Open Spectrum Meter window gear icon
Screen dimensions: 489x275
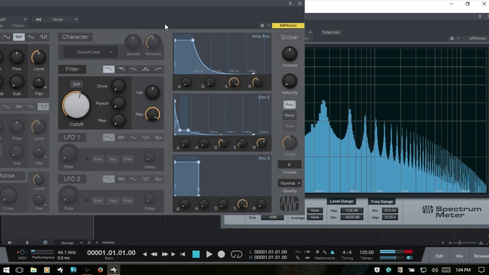point(452,39)
